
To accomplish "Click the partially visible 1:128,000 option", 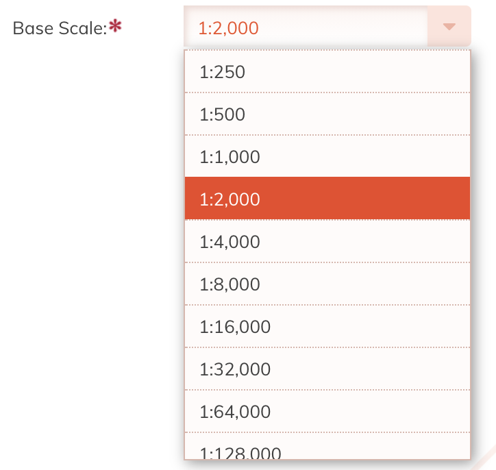I will (327, 449).
